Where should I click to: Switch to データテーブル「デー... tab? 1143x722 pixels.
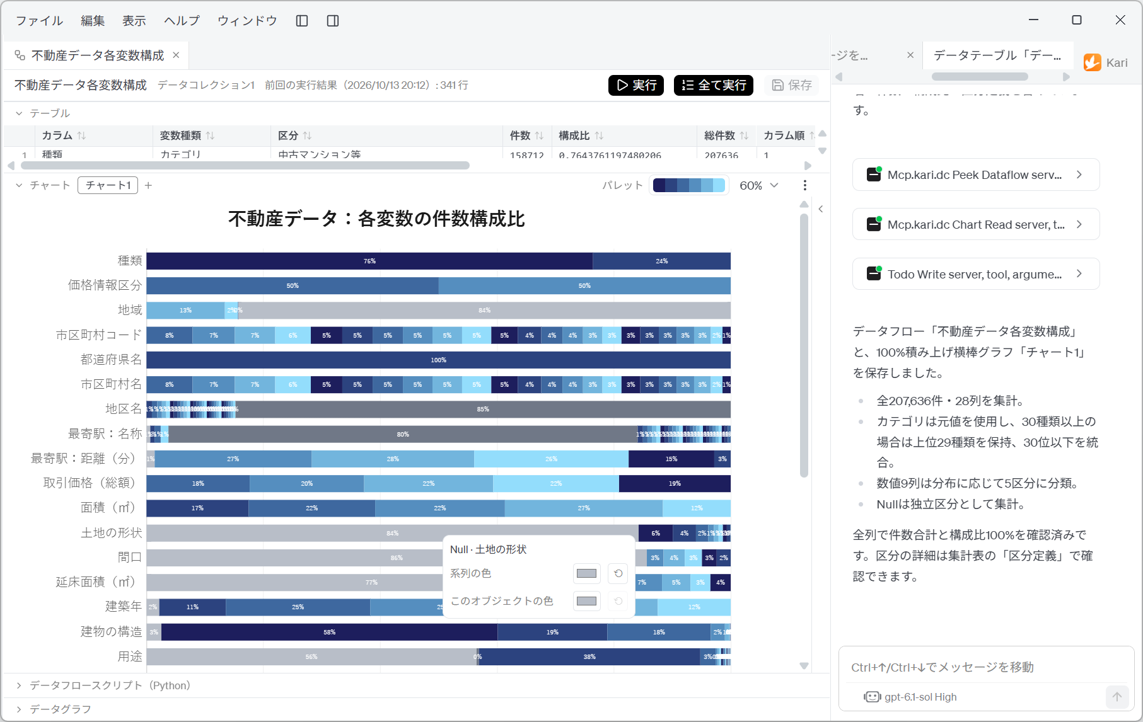[x=997, y=55]
